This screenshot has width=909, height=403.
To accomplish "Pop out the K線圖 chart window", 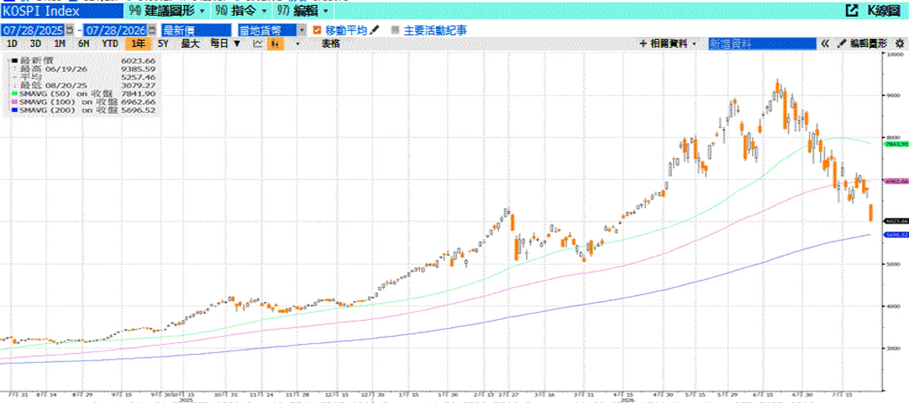I will [x=852, y=10].
